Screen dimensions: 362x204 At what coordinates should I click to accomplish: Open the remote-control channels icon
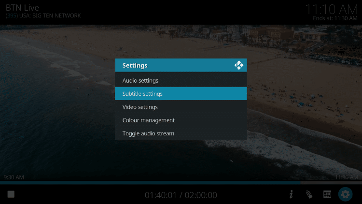point(309,194)
